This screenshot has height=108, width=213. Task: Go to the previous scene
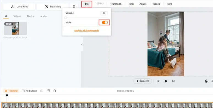point(158,81)
